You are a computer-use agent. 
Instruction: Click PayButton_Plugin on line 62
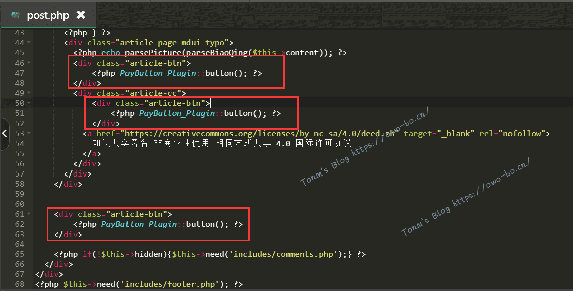click(139, 224)
